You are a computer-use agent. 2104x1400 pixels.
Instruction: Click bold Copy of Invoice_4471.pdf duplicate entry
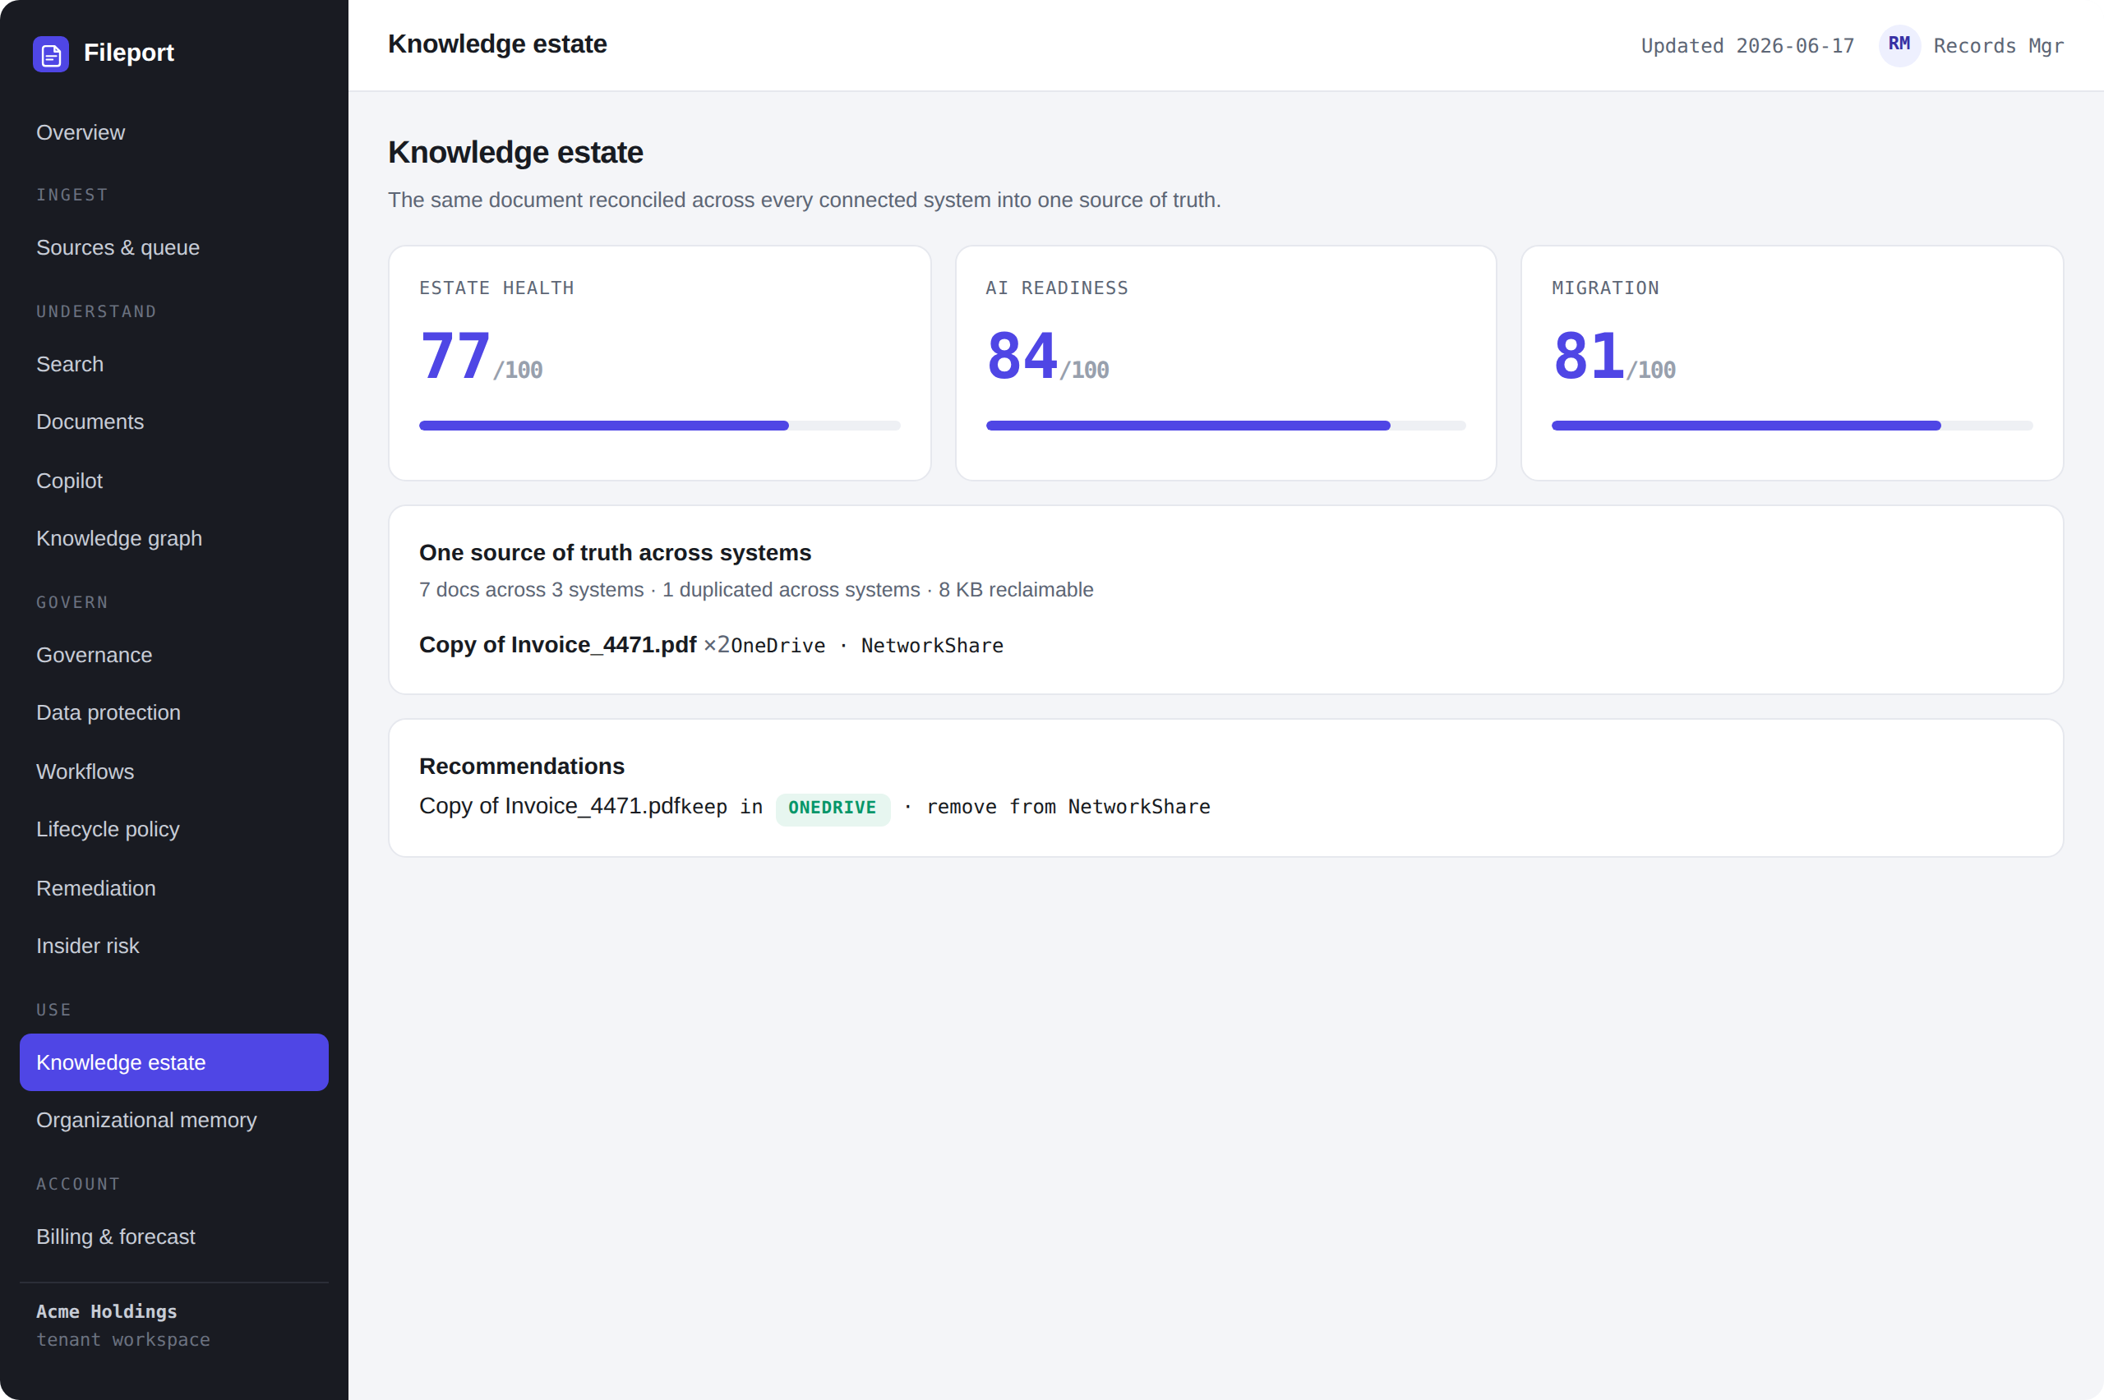click(557, 645)
